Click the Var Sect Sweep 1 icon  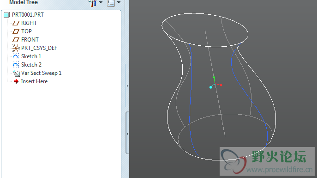(16, 73)
